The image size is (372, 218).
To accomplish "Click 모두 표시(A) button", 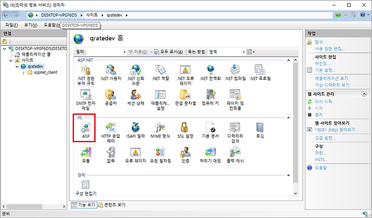I will click(x=168, y=52).
